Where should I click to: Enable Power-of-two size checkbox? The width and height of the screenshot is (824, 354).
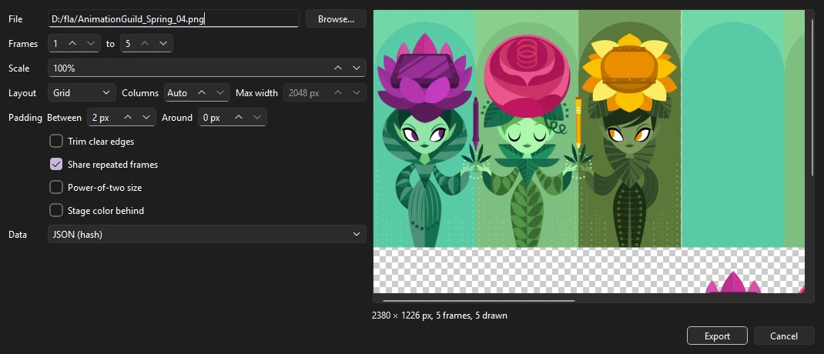pos(56,188)
